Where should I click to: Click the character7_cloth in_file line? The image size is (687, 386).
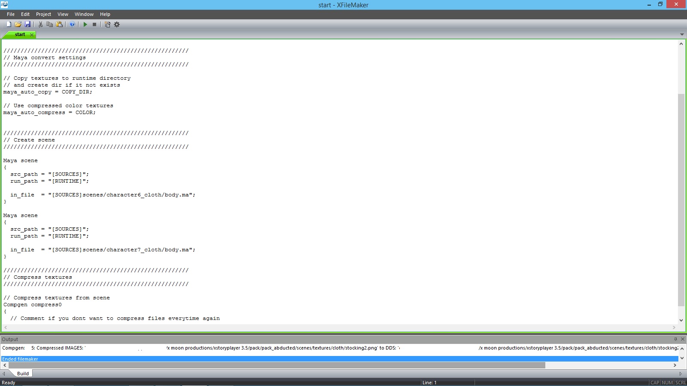pyautogui.click(x=103, y=250)
